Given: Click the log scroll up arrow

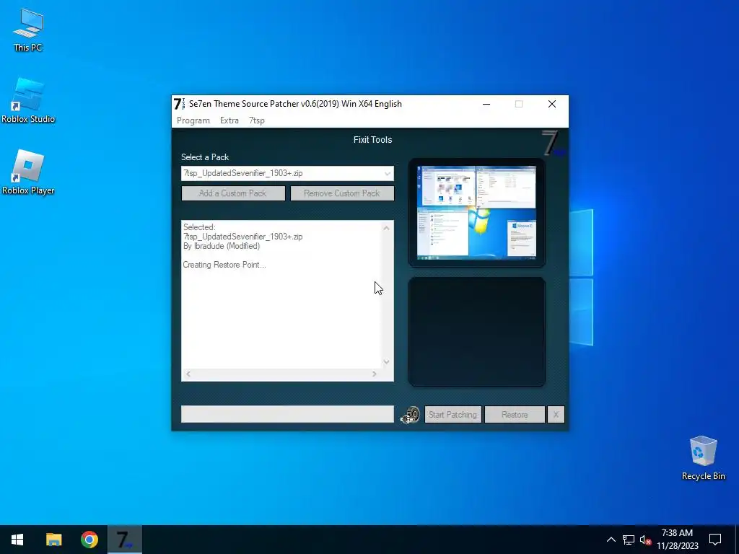Looking at the screenshot, I should point(387,228).
